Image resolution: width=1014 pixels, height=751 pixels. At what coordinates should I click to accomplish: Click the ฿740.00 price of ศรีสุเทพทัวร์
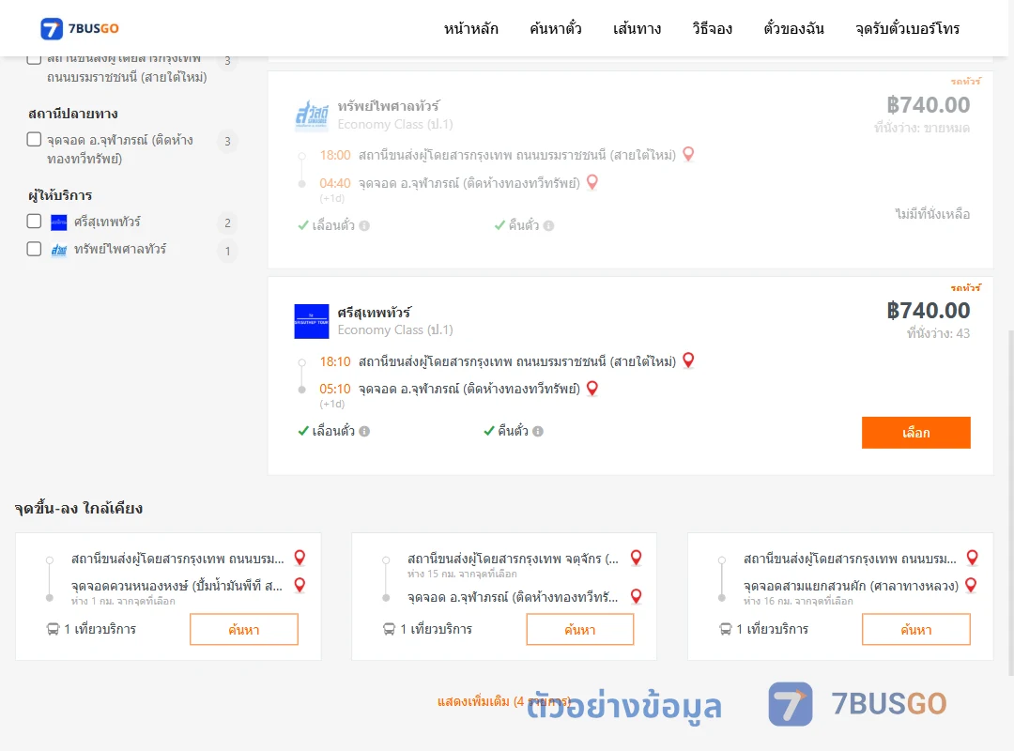click(x=929, y=311)
